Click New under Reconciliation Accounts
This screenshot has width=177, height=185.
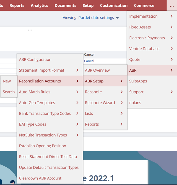coord(7,81)
